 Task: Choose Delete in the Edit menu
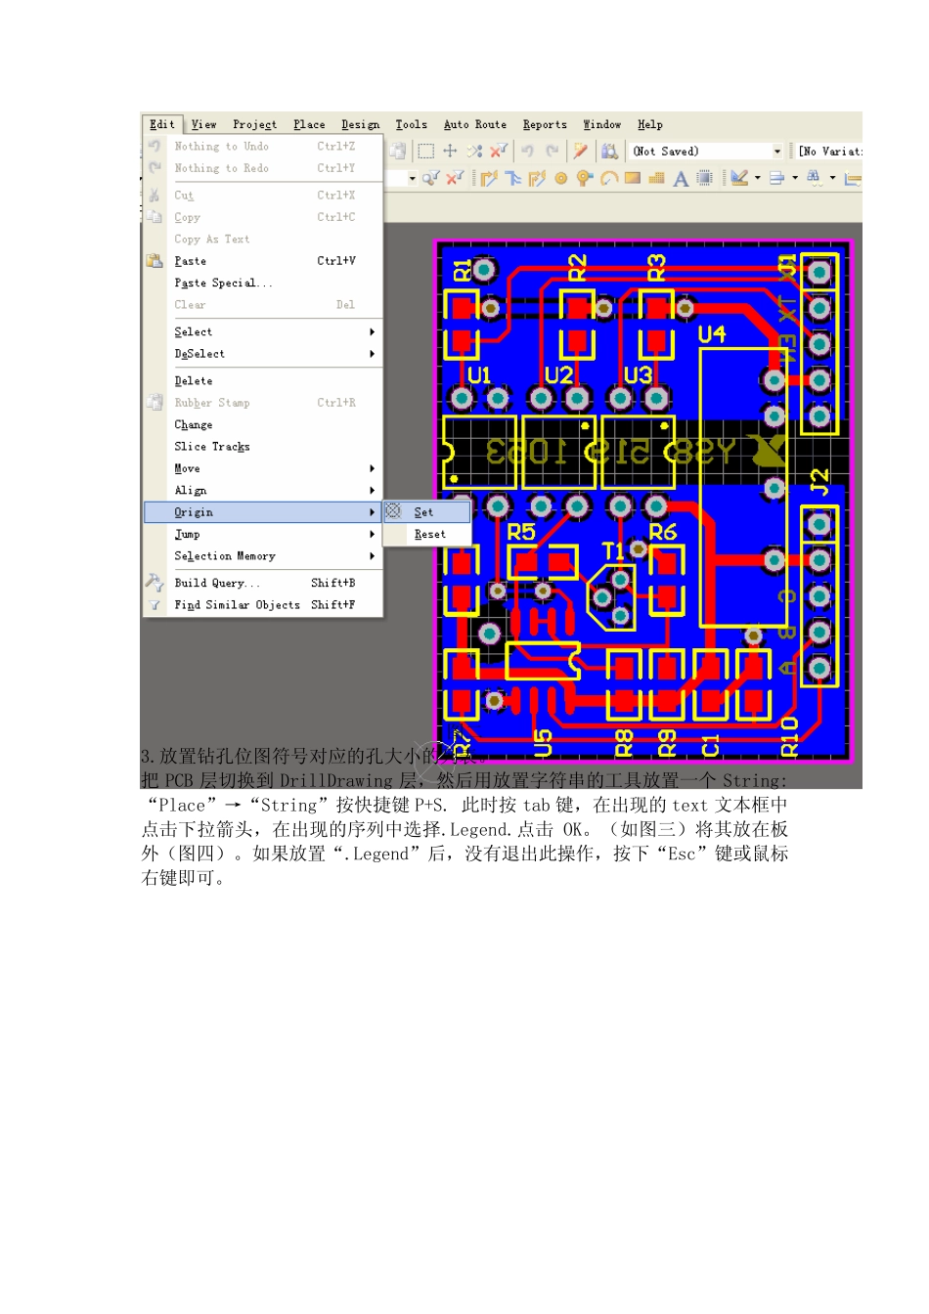click(263, 380)
